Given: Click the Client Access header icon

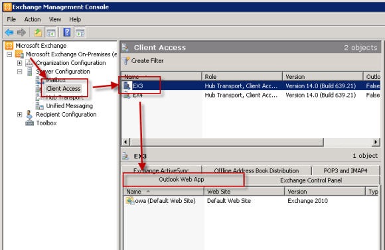Looking at the screenshot, I should click(125, 47).
